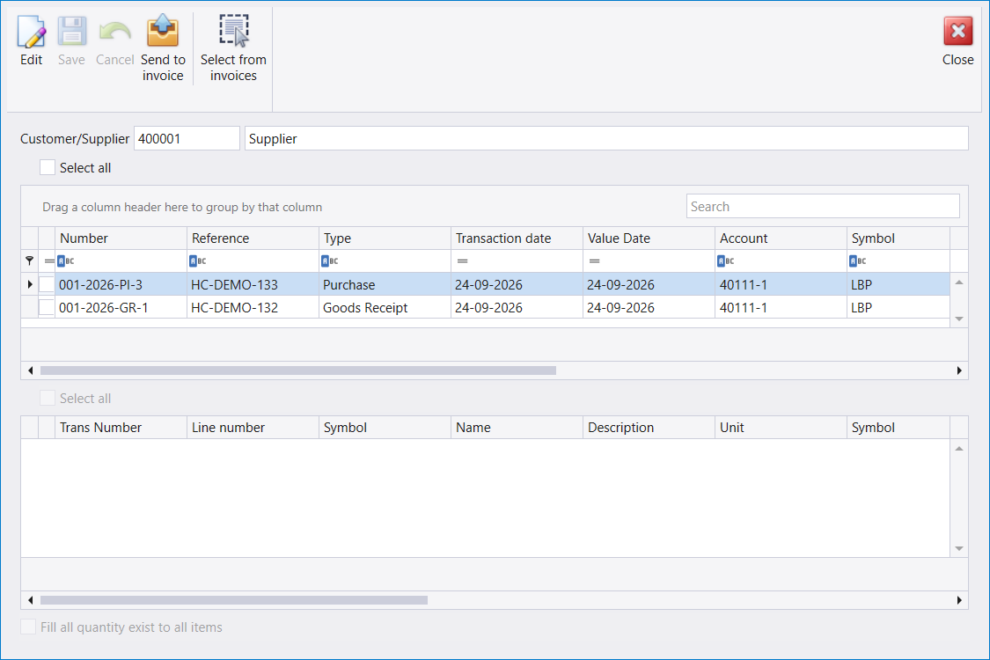
Task: Open Account column filter operator icon
Action: [725, 260]
